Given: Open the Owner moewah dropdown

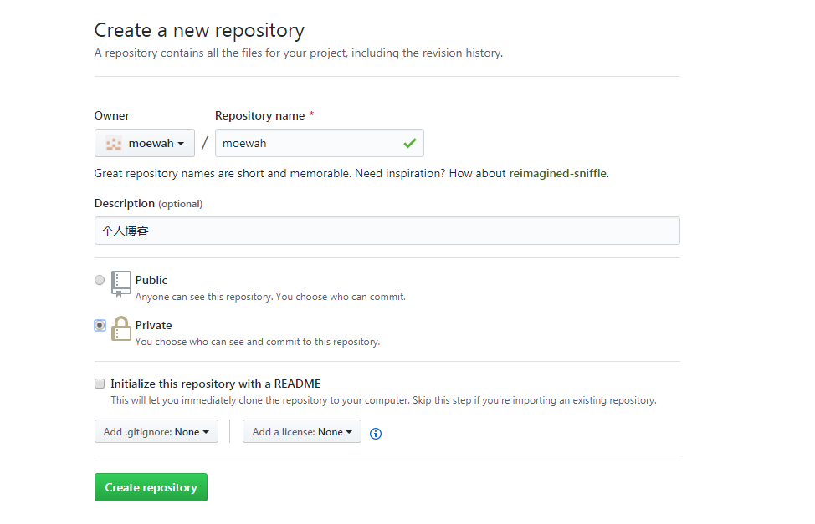Looking at the screenshot, I should pyautogui.click(x=145, y=143).
